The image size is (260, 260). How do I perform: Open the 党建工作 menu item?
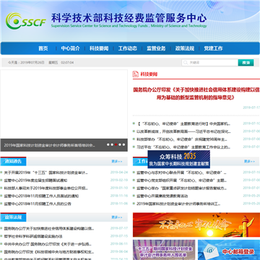tap(213, 48)
